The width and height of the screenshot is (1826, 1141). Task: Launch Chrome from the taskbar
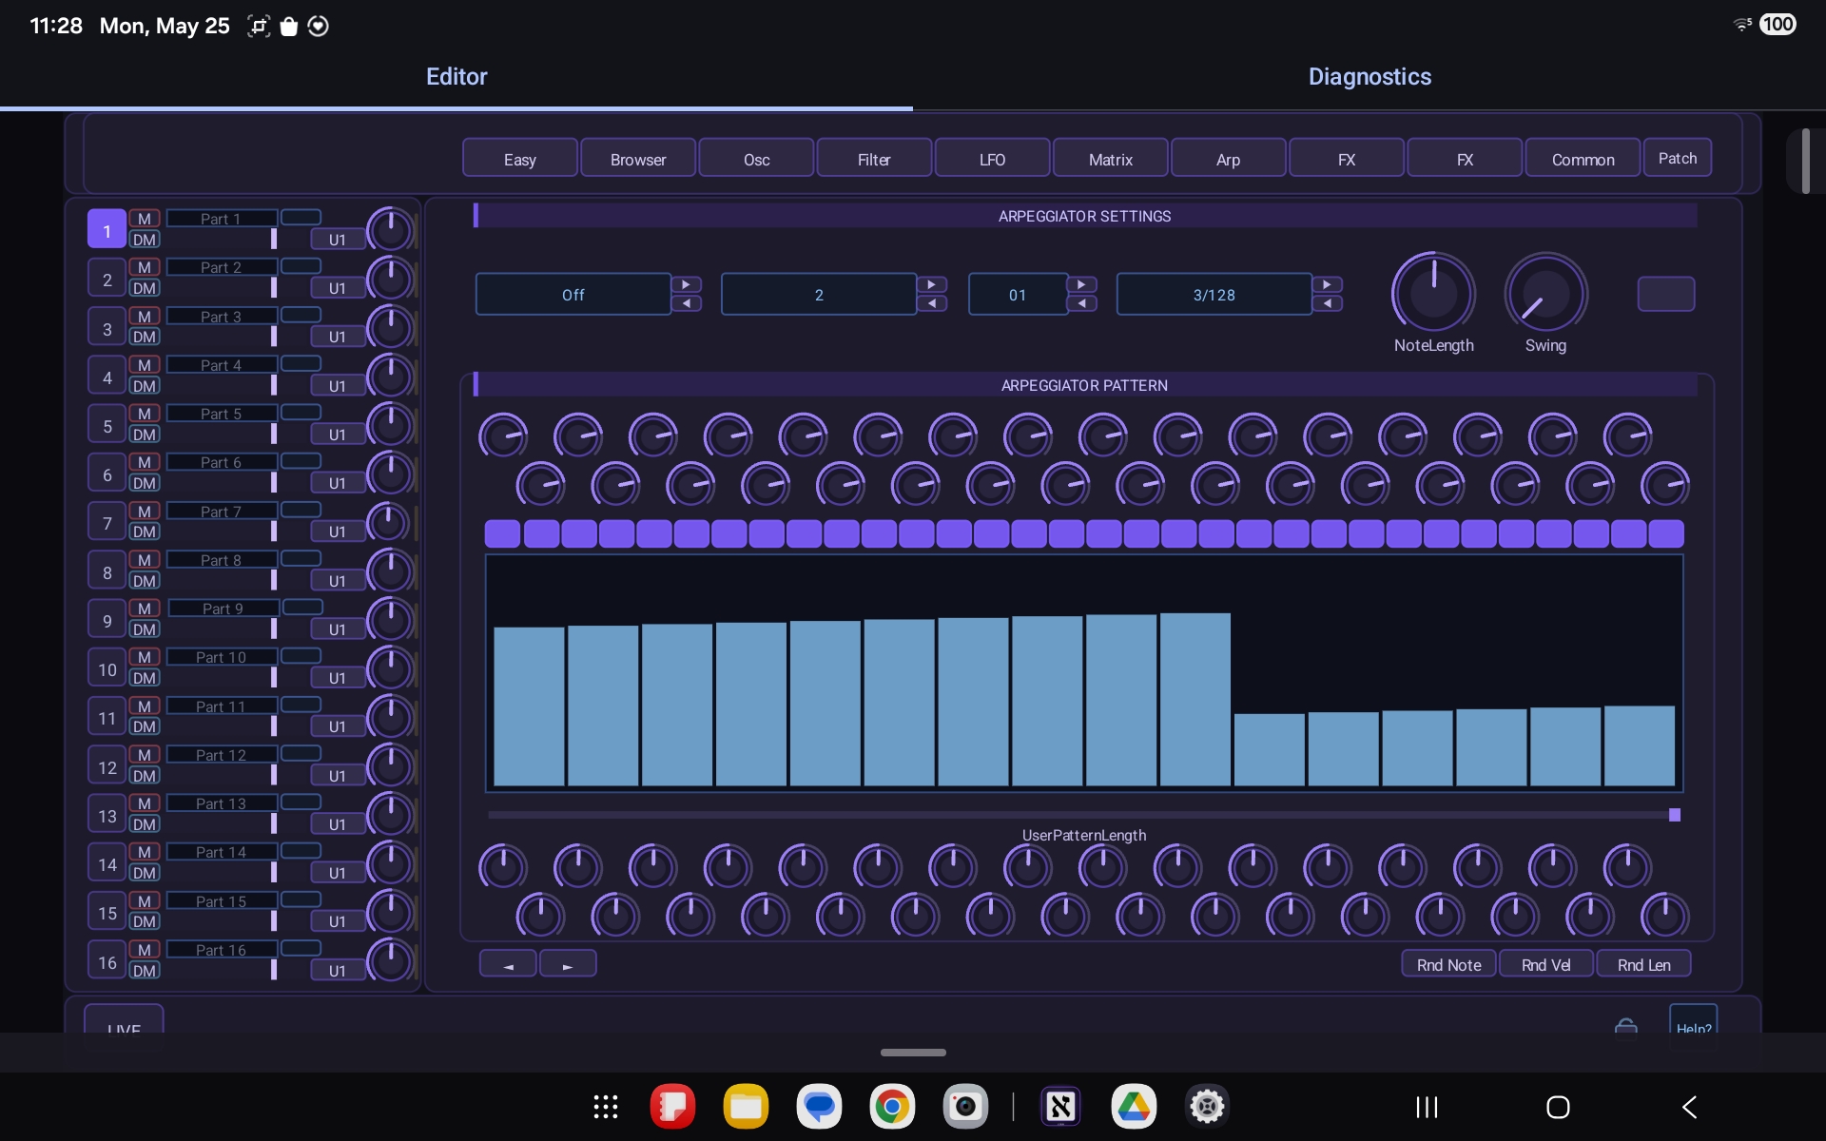pyautogui.click(x=892, y=1107)
